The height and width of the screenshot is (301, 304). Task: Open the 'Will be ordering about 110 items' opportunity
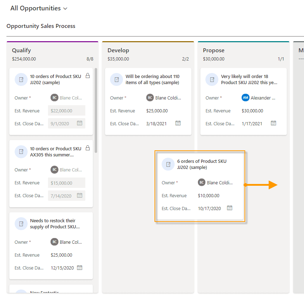coord(152,79)
